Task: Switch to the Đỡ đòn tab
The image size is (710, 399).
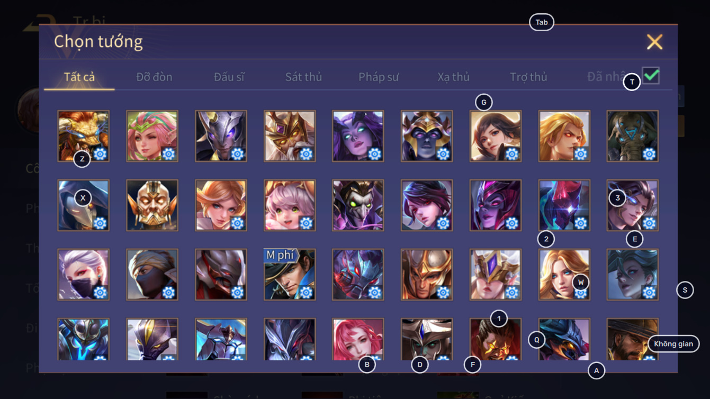Action: click(154, 77)
